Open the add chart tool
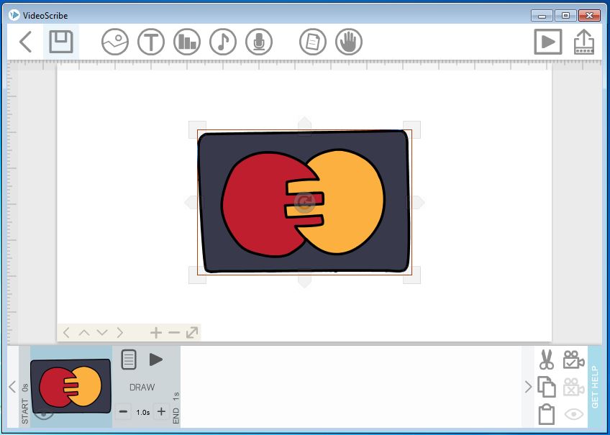Viewport: 610px width, 435px height. (186, 42)
